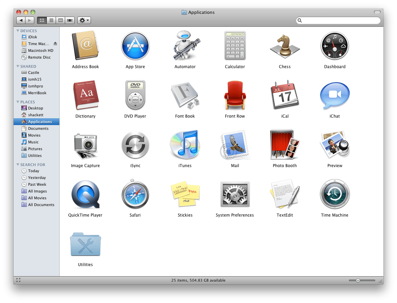The image size is (397, 303).
Task: Select Macintosh HD in the sidebar
Action: point(36,50)
